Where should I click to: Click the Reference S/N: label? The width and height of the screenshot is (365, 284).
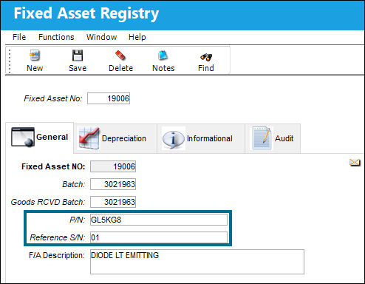click(58, 237)
